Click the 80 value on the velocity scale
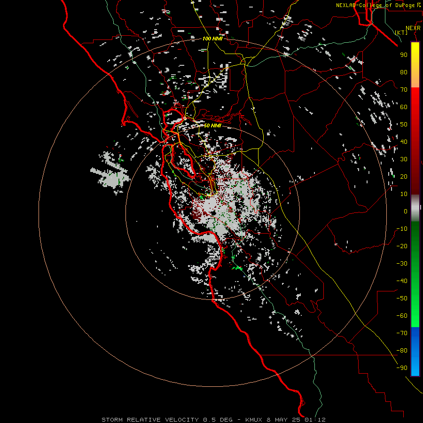The height and width of the screenshot is (423, 423). click(x=404, y=72)
